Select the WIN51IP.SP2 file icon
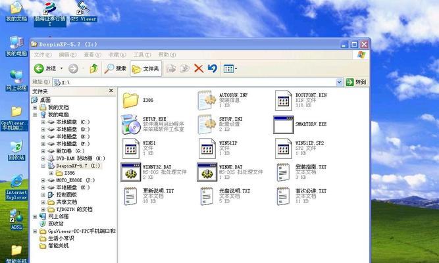This screenshot has height=263, width=439. pyautogui.click(x=283, y=149)
